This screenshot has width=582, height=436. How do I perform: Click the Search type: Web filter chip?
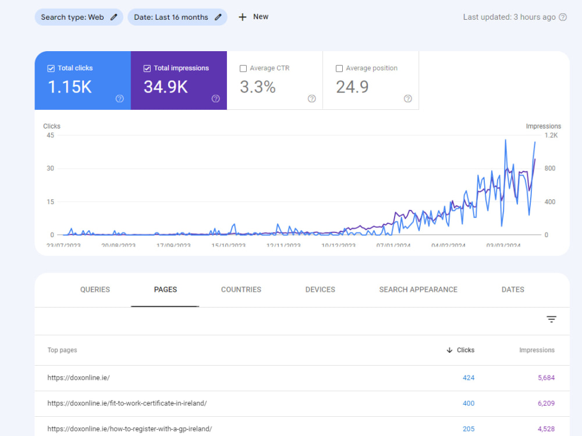(79, 17)
